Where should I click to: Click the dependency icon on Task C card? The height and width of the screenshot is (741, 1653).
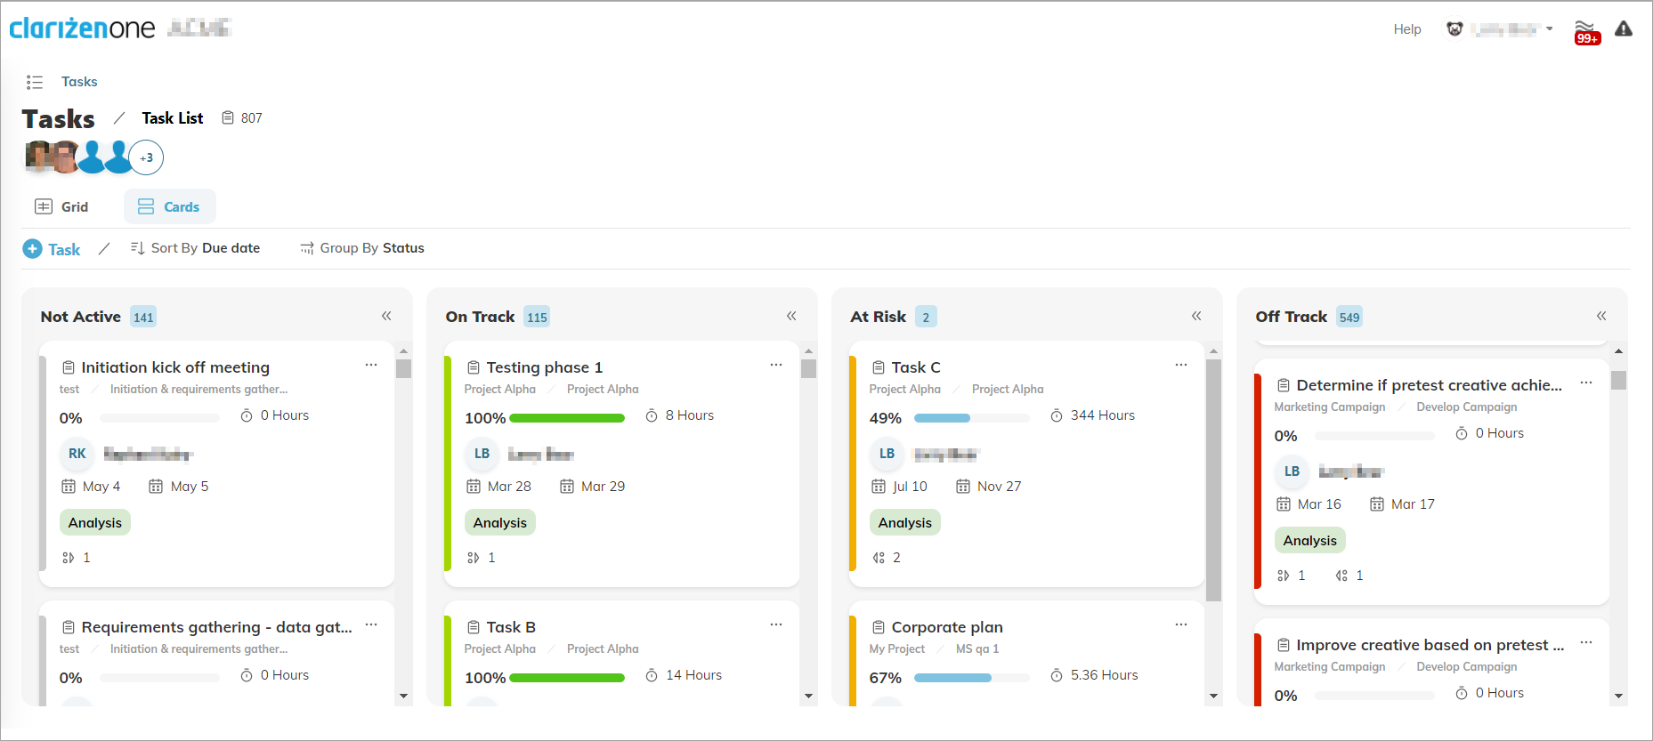[x=879, y=558]
